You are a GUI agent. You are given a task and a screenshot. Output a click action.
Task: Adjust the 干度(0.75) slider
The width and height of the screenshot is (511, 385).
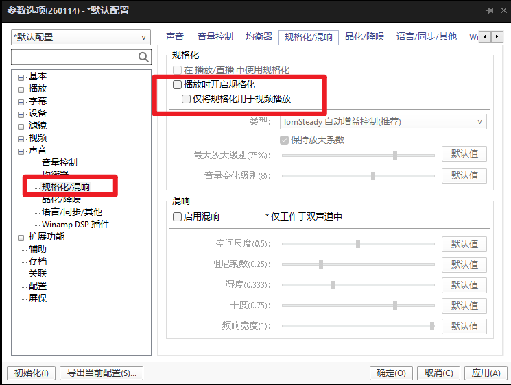tap(395, 306)
